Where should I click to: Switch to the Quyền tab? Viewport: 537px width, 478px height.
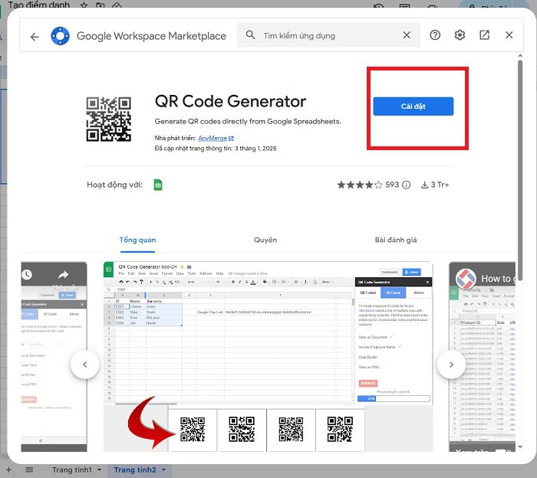[x=265, y=240]
